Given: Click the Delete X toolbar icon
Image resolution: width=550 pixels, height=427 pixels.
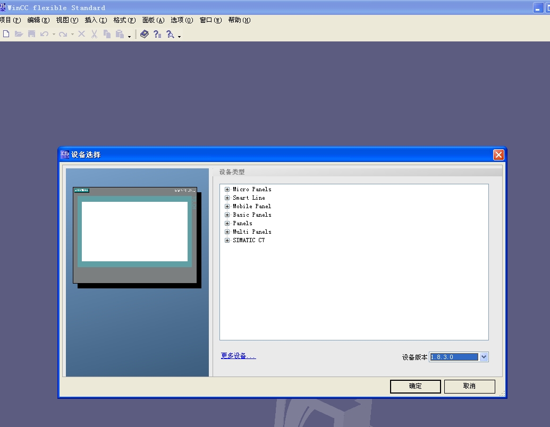Looking at the screenshot, I should pyautogui.click(x=81, y=34).
